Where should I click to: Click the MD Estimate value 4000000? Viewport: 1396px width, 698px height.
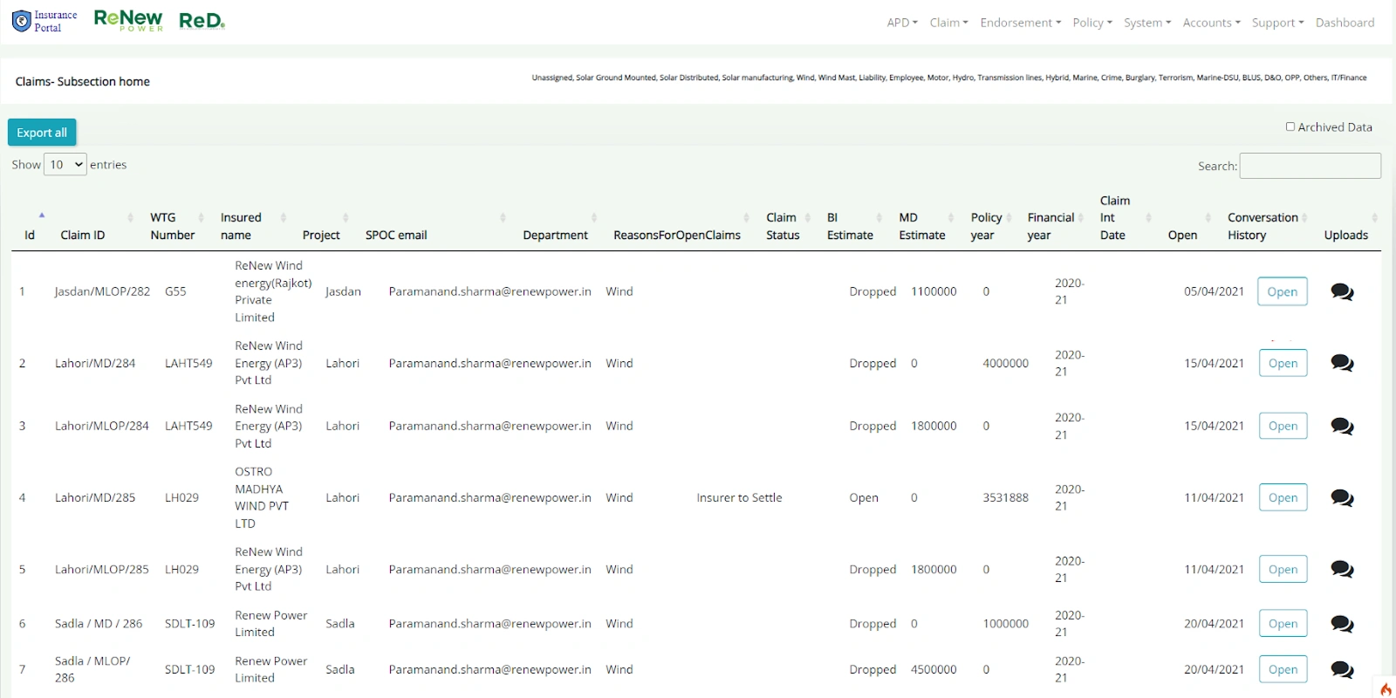tap(1005, 363)
